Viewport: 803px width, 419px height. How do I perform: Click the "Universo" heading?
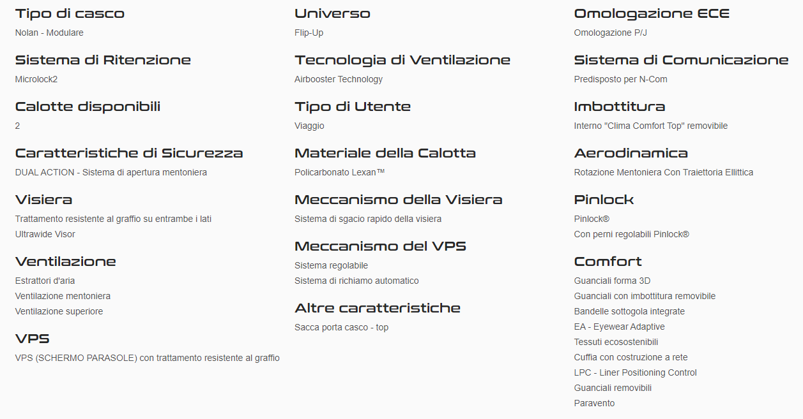(x=332, y=13)
